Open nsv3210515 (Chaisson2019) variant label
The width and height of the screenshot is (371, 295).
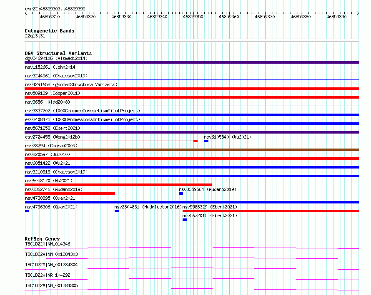(56, 172)
